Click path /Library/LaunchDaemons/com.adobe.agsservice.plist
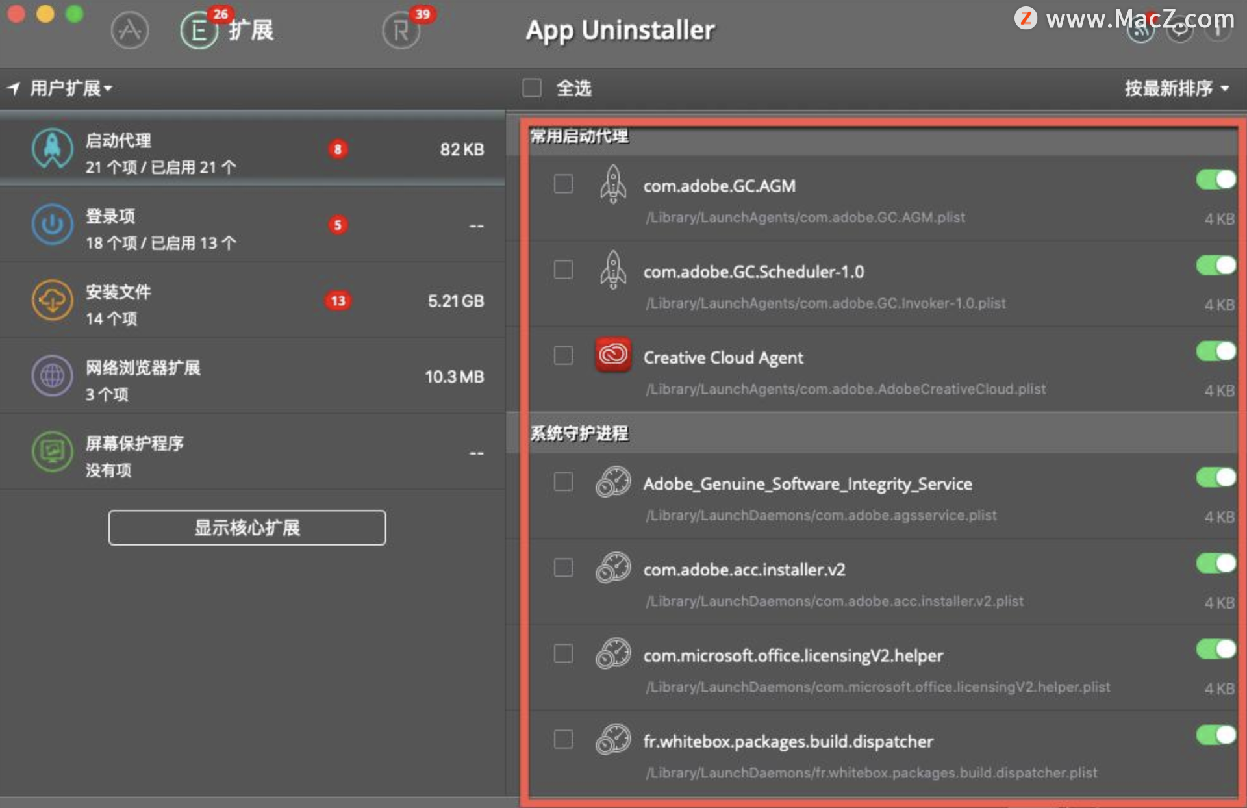 tap(821, 516)
